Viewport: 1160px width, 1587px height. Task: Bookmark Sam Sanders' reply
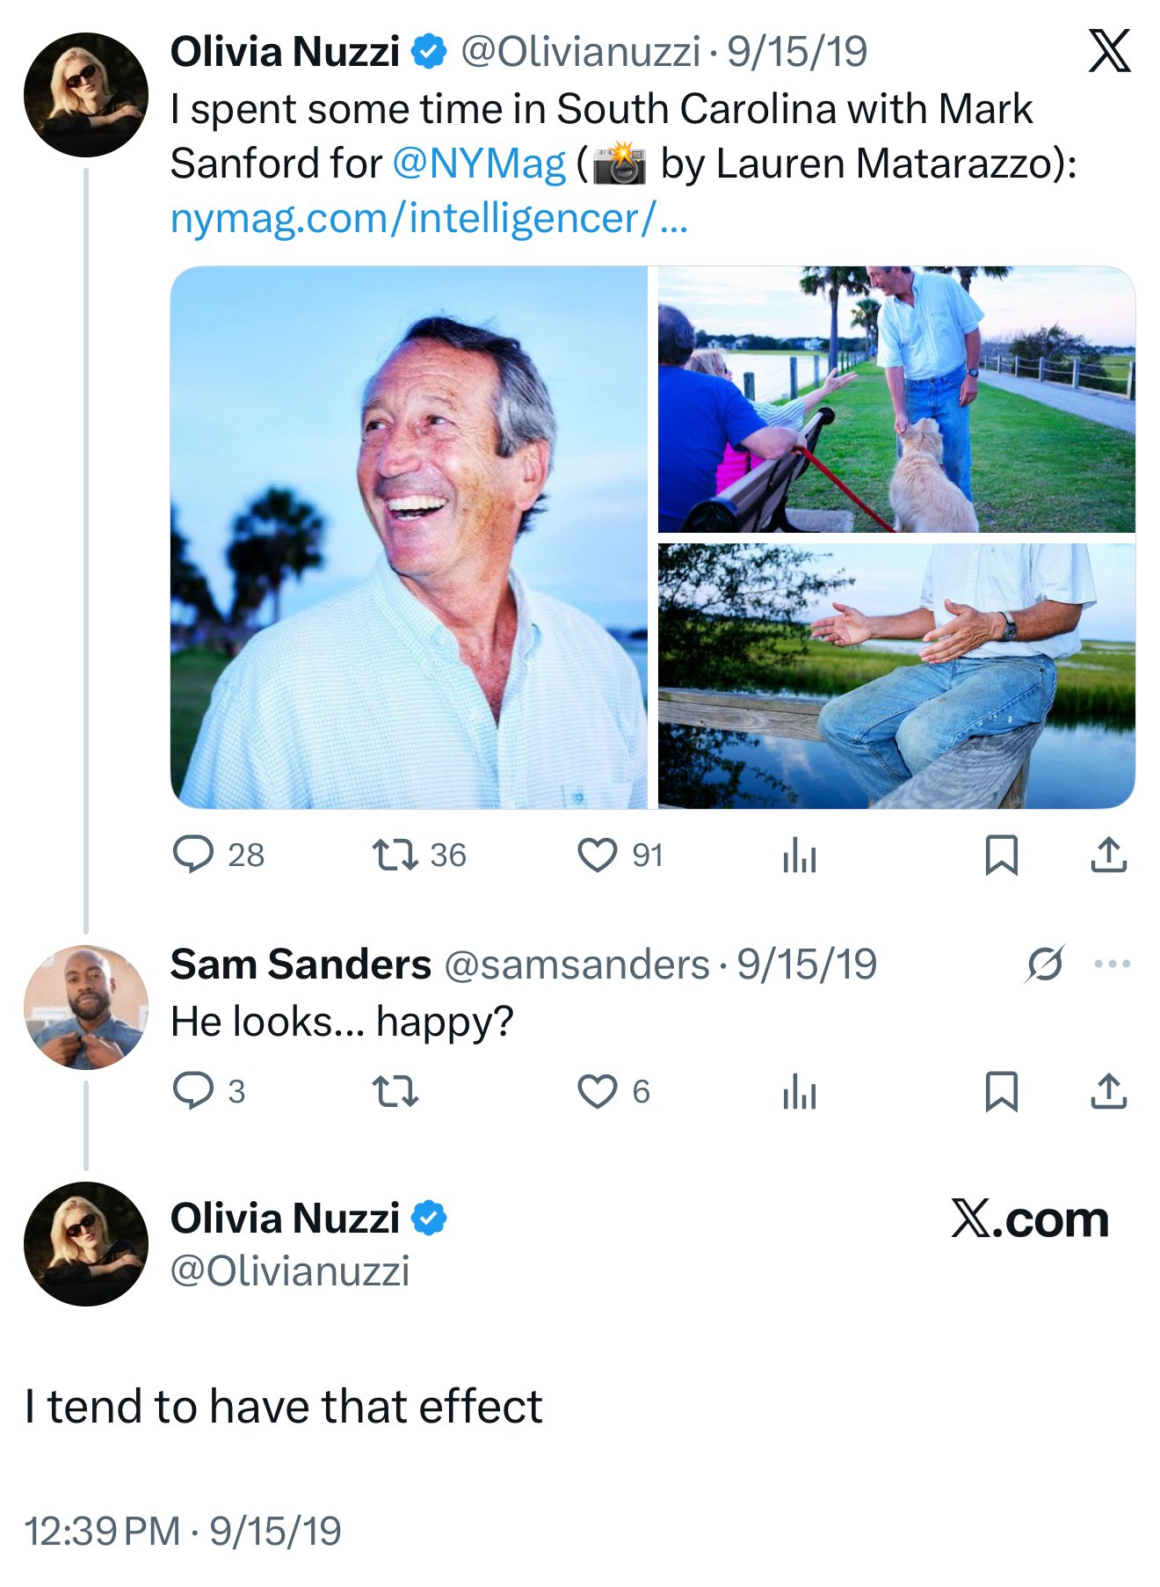tap(1003, 1094)
